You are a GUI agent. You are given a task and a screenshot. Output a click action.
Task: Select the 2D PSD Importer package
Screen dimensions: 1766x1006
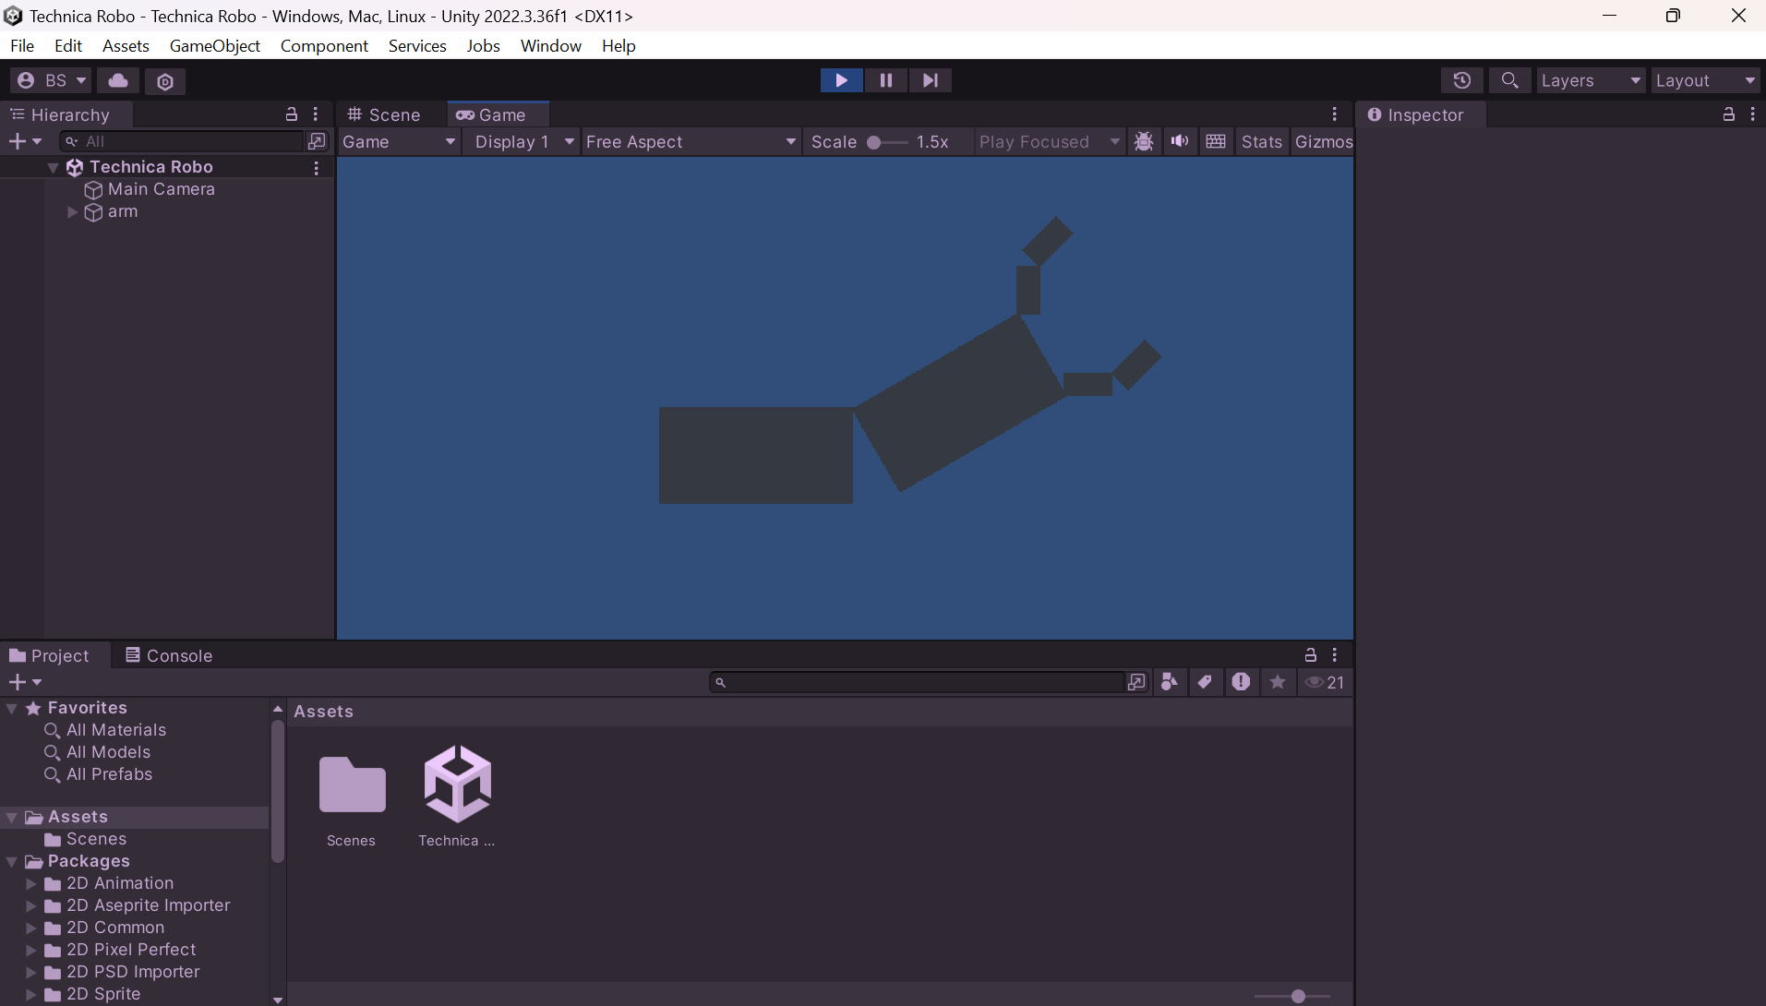tap(133, 972)
